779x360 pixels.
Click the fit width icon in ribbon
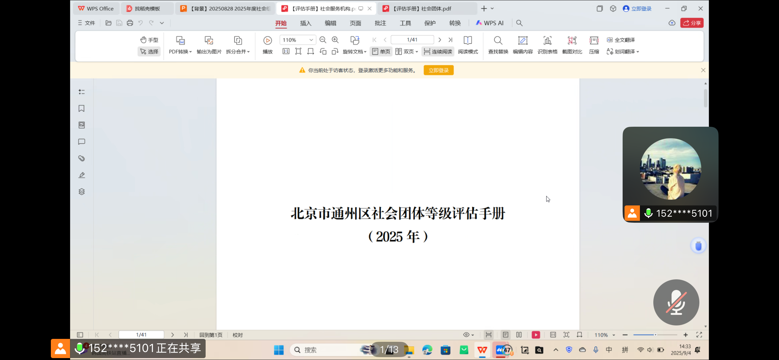311,52
